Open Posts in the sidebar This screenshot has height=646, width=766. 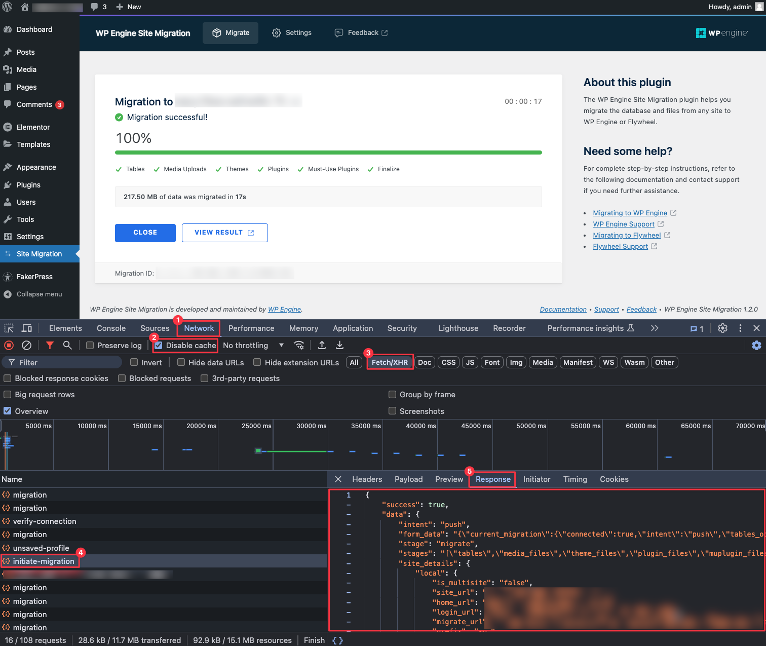[26, 52]
